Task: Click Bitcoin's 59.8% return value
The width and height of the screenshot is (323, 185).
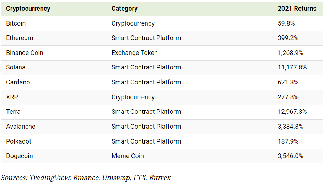Action: (286, 23)
